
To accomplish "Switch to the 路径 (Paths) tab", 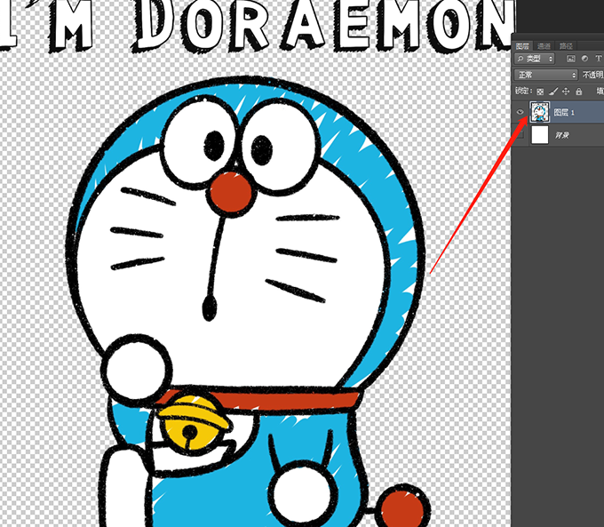I will coord(566,46).
